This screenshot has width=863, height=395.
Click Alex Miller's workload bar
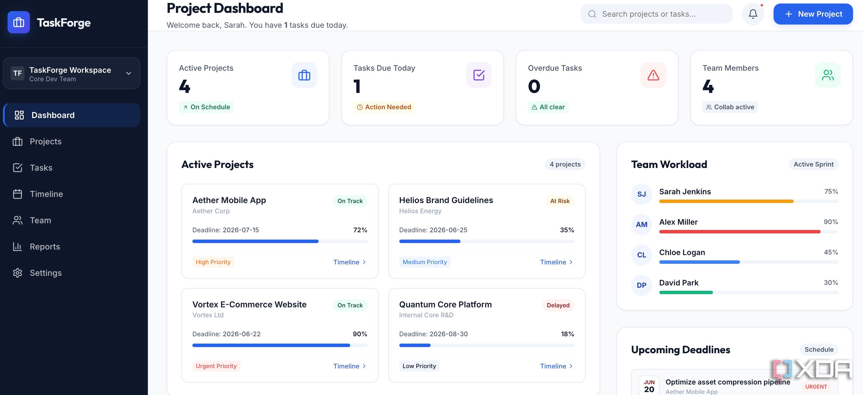click(748, 232)
